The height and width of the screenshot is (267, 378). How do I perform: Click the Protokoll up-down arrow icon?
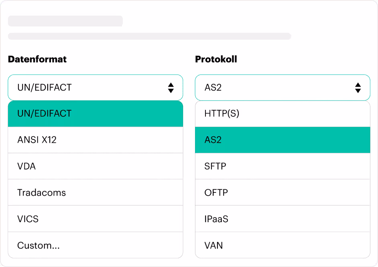click(x=358, y=88)
